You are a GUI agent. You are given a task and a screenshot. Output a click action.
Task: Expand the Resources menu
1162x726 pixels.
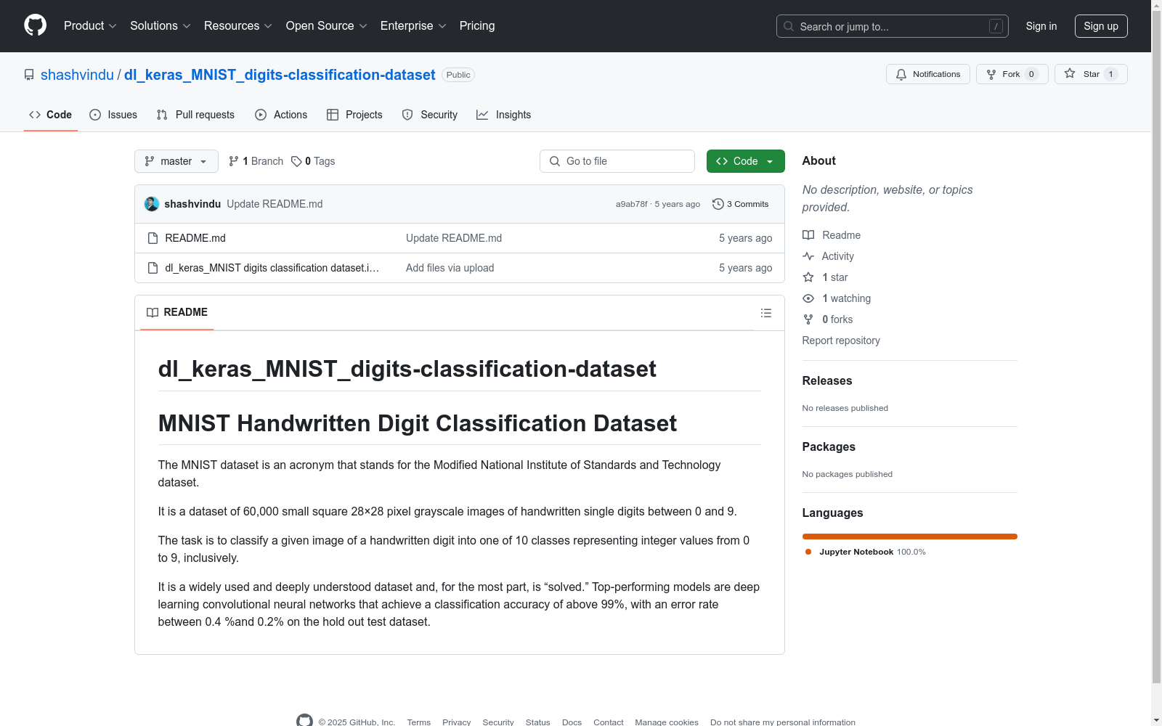(x=238, y=26)
